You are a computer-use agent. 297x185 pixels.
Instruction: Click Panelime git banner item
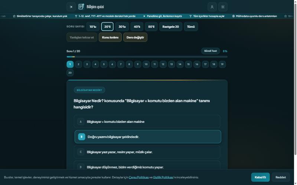coord(163,16)
